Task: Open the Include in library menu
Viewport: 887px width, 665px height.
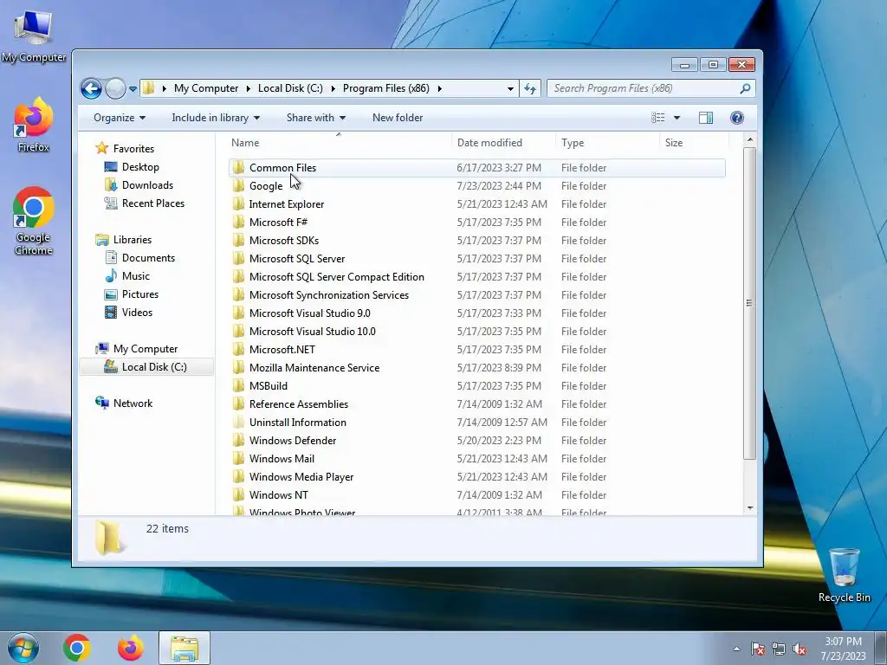Action: click(216, 118)
